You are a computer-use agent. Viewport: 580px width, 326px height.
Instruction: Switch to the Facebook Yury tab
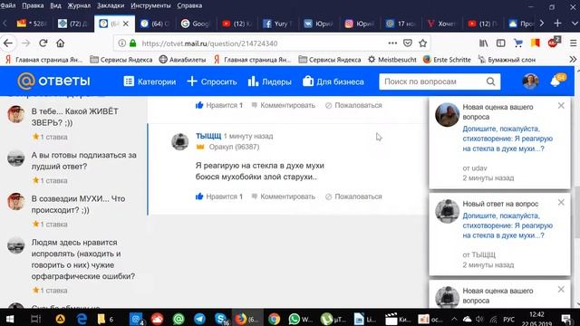coord(277,24)
